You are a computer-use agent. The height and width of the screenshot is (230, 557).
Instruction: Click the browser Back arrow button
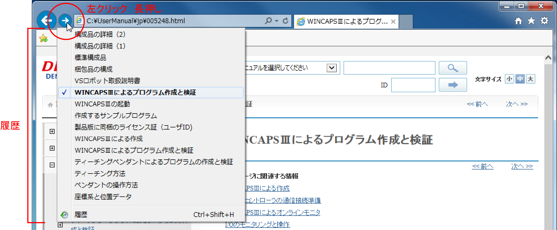click(46, 20)
